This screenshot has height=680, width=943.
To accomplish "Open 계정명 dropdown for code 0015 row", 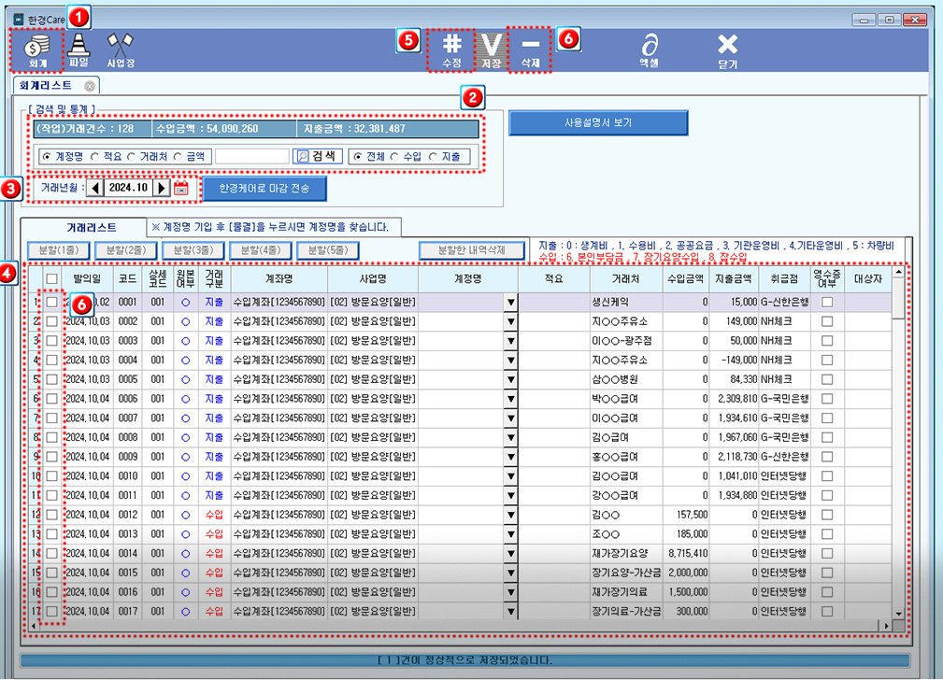I will [510, 573].
